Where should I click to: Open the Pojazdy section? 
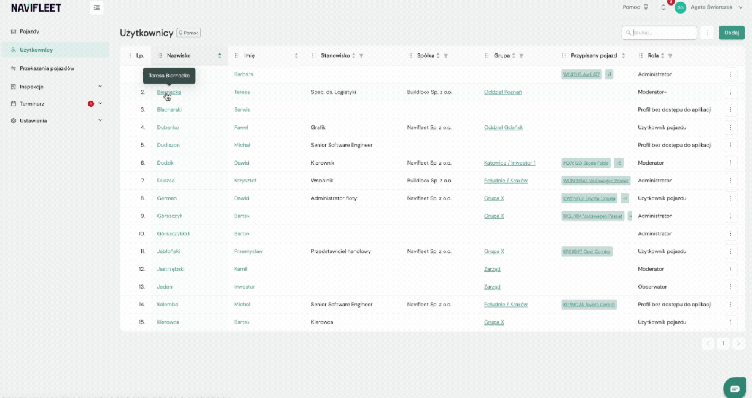click(x=29, y=31)
